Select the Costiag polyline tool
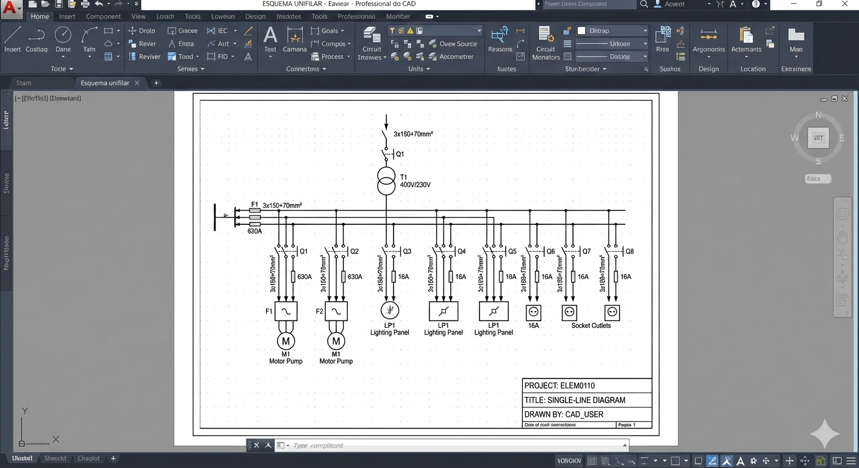 pos(37,40)
